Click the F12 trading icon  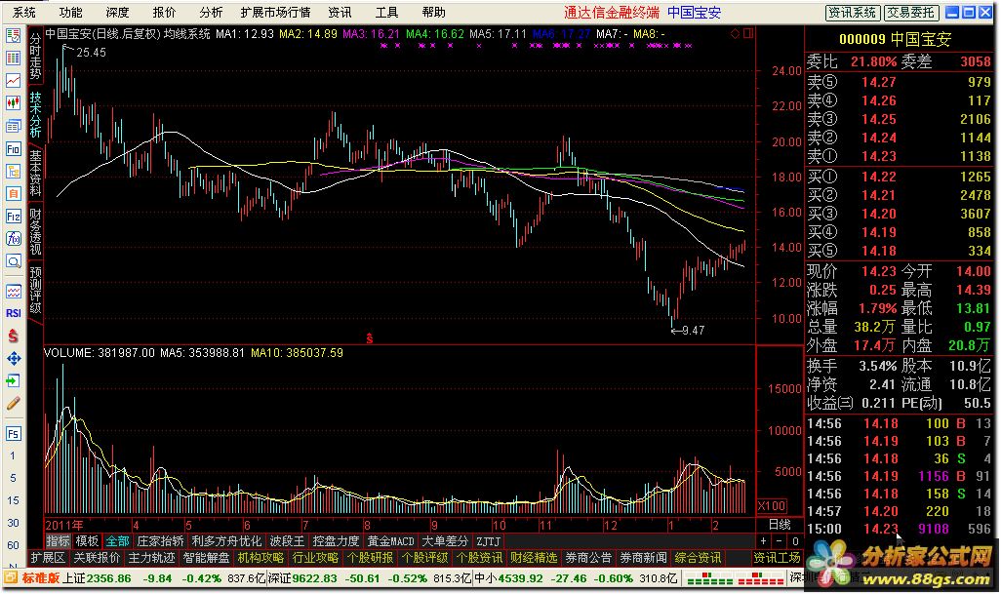coord(14,217)
